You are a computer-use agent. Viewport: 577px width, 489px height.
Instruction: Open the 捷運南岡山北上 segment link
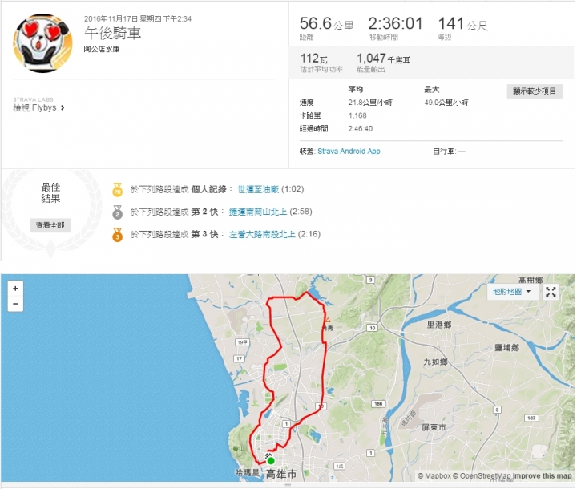pyautogui.click(x=258, y=212)
